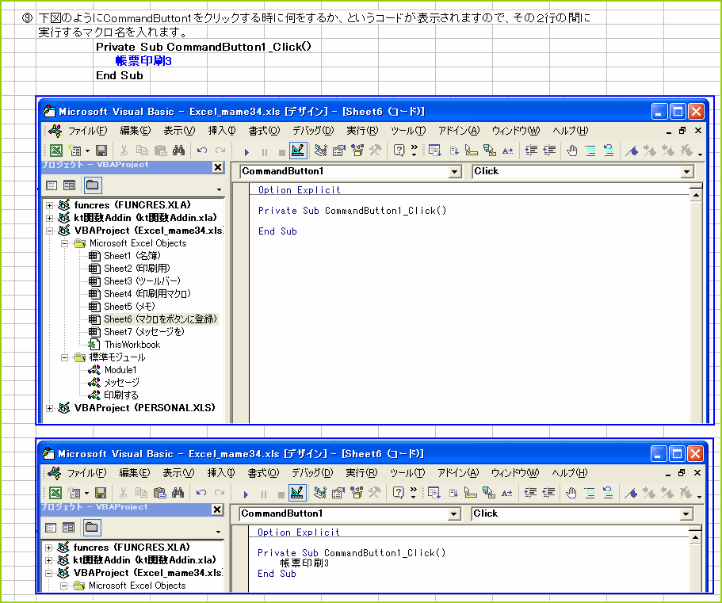The image size is (722, 603).
Task: Click the Help question mark icon in upper toolbar
Action: [x=399, y=151]
